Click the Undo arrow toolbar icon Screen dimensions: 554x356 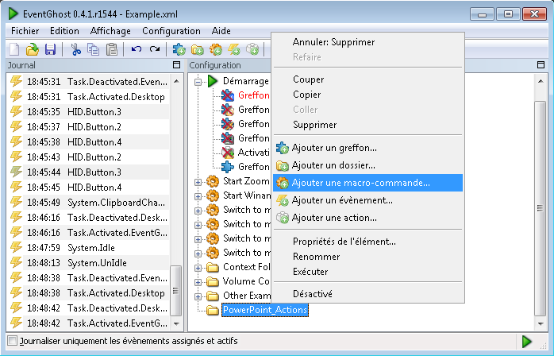coord(136,49)
